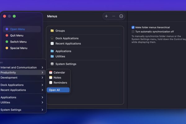Click the Open All button
The image size is (186, 124).
coord(58,90)
